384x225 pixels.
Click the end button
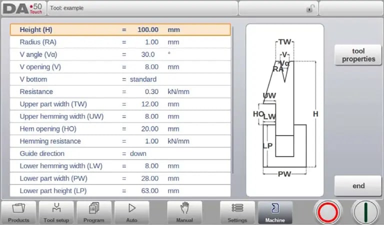(358, 186)
